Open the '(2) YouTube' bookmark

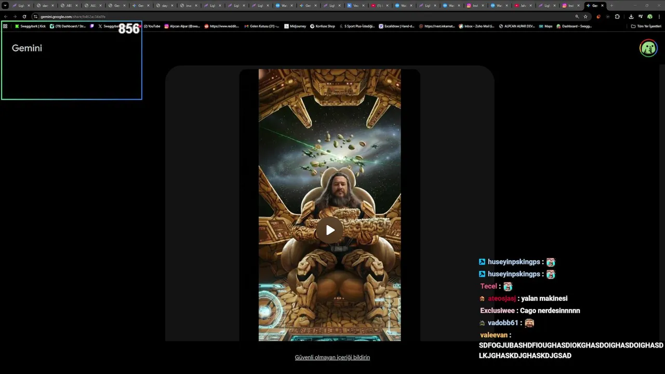coord(151,26)
